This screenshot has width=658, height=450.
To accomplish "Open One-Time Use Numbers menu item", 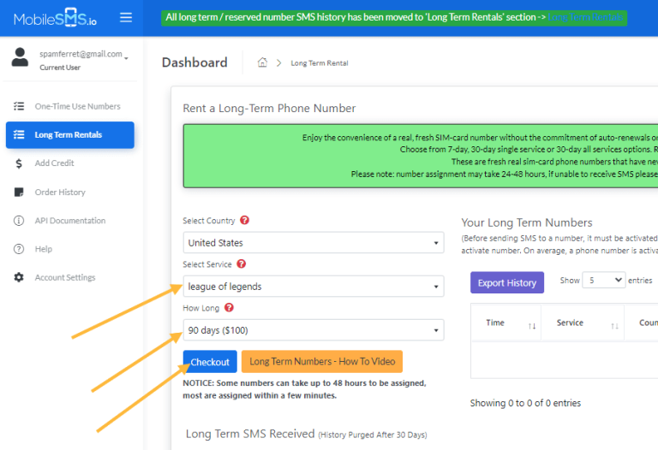I will coord(77,107).
